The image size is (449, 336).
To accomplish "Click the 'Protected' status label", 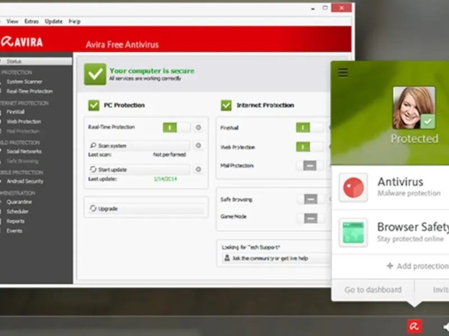I will (x=414, y=139).
